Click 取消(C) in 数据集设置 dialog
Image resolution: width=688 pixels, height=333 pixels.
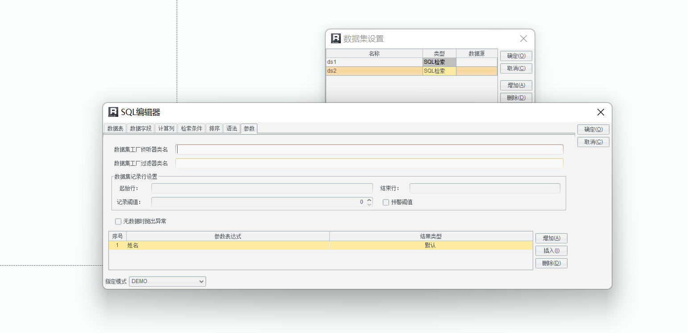pyautogui.click(x=516, y=68)
